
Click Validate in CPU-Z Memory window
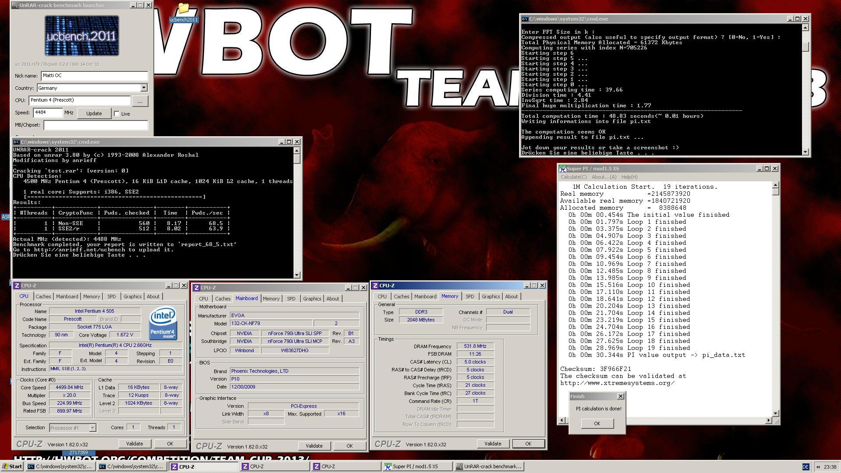[x=493, y=444]
